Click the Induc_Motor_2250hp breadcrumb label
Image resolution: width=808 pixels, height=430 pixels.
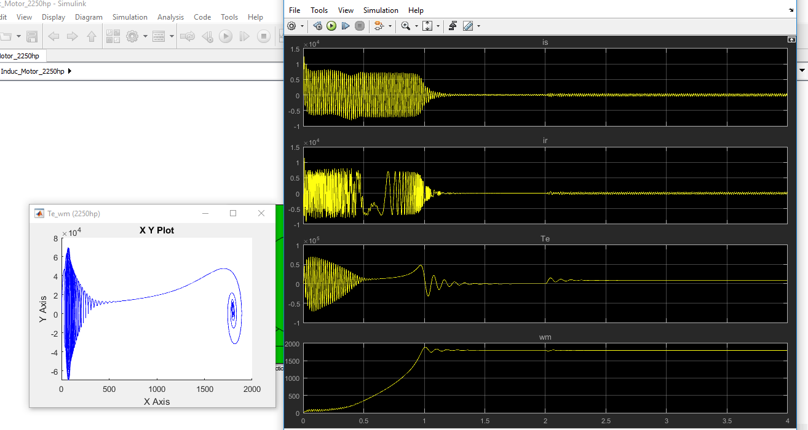(x=33, y=71)
